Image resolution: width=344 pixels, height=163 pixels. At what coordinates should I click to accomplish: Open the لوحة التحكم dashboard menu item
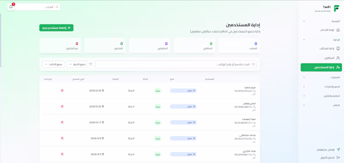click(321, 30)
